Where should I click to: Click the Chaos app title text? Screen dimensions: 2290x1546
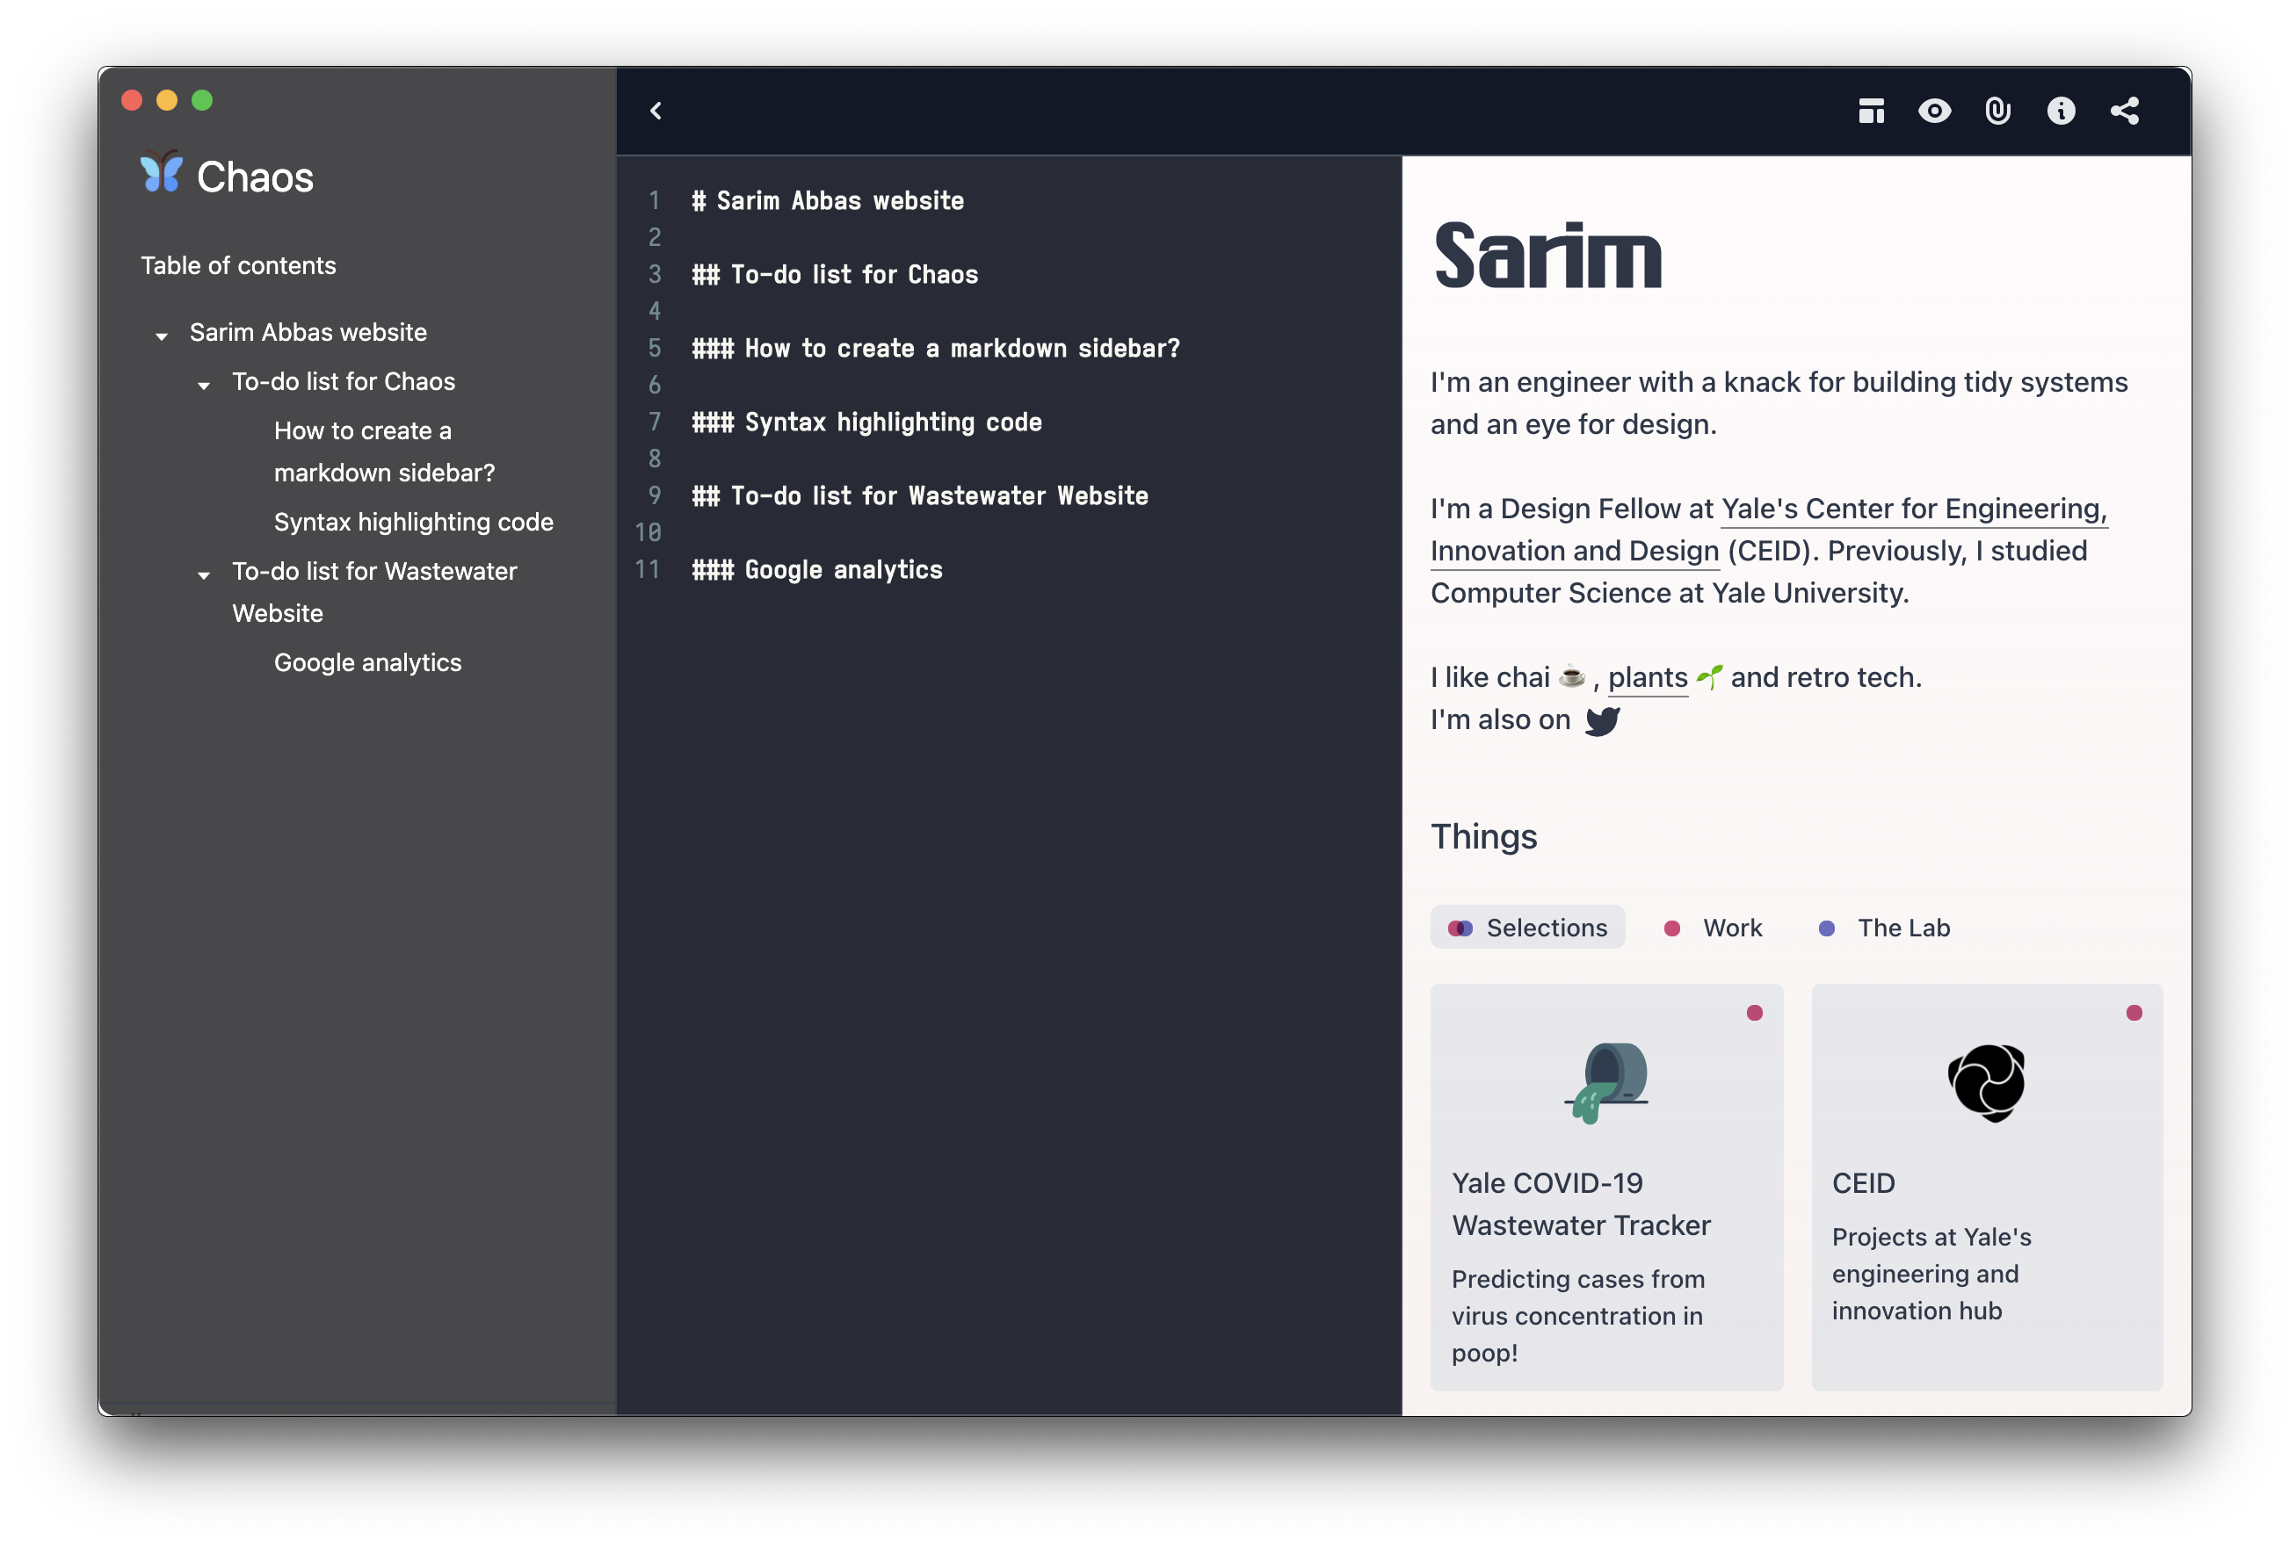click(x=255, y=177)
